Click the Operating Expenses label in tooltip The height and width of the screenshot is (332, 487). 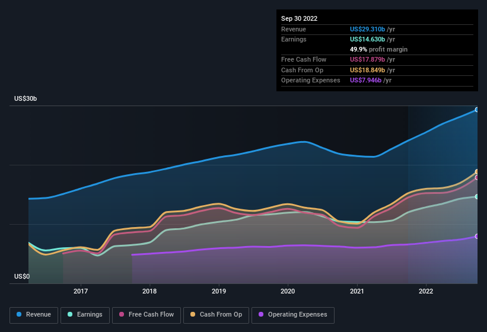[x=311, y=81]
